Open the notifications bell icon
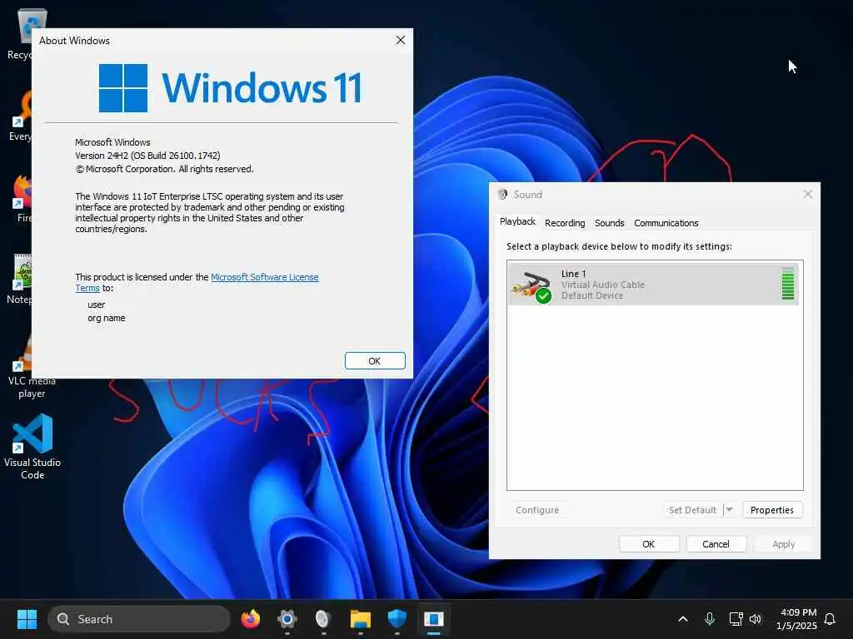This screenshot has width=853, height=639. click(x=830, y=619)
